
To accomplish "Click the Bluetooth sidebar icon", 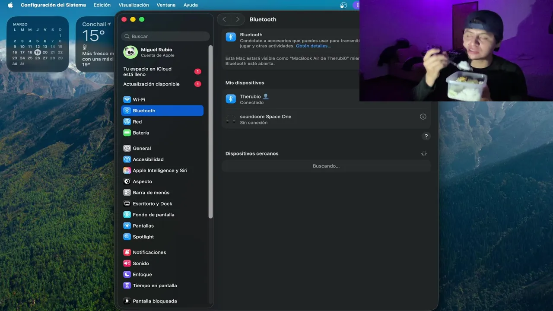I will click(x=127, y=111).
